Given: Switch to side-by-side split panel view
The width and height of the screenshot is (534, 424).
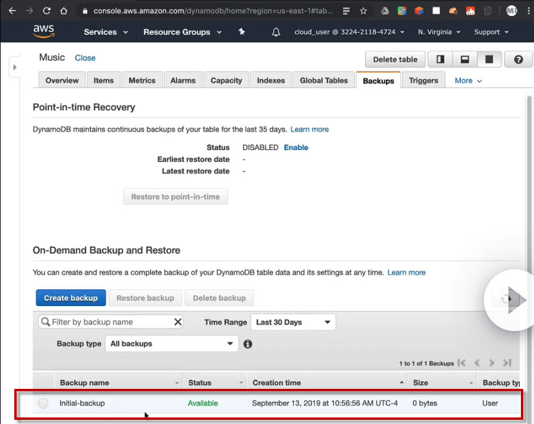Looking at the screenshot, I should click(441, 60).
